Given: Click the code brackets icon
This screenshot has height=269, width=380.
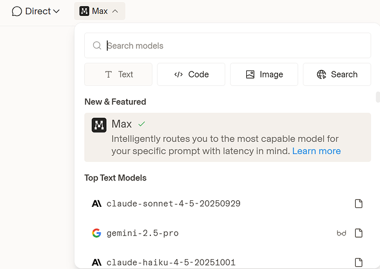Looking at the screenshot, I should [178, 74].
